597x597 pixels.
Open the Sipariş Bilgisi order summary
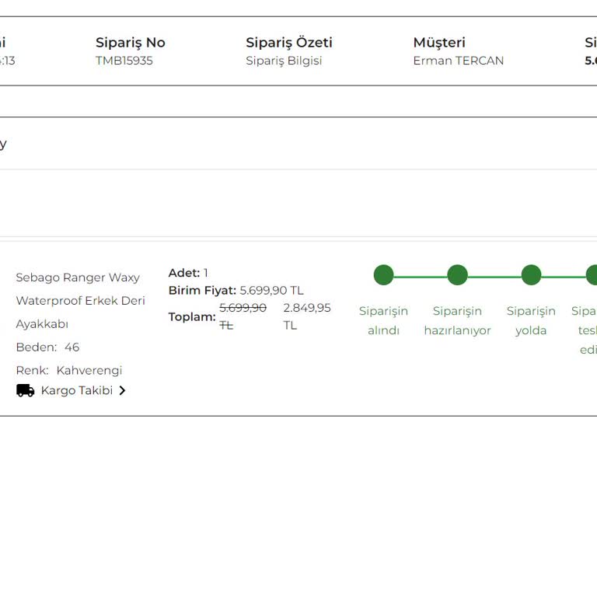pos(284,61)
